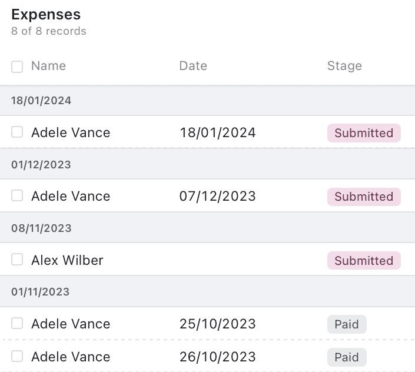This screenshot has width=415, height=372.
Task: Select Paid stage badge on 26/10/2023 row
Action: [347, 357]
